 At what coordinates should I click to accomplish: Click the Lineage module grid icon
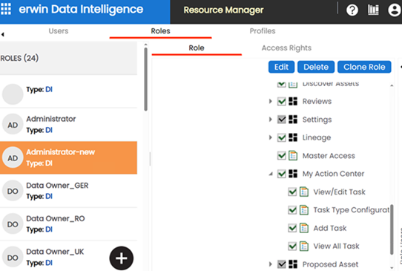293,137
